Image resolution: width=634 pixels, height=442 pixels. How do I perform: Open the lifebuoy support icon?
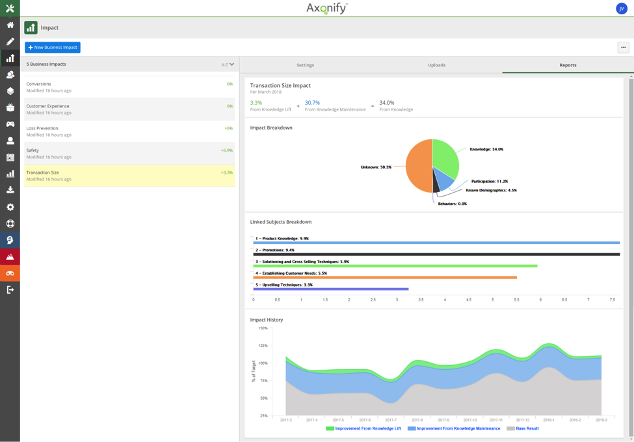pyautogui.click(x=10, y=223)
